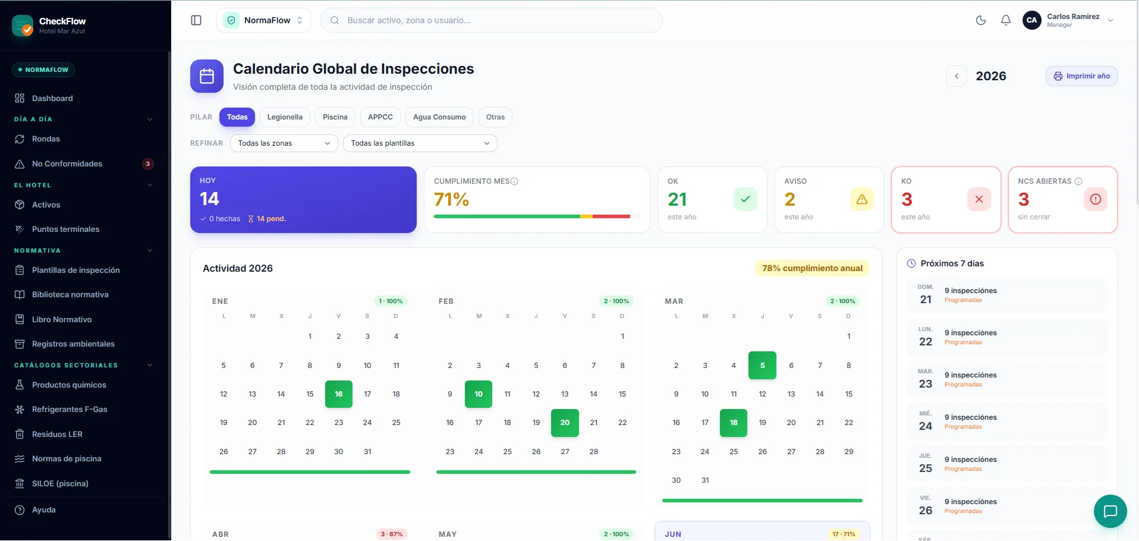1139x541 pixels.
Task: Click the March green progress bar
Action: (x=762, y=501)
